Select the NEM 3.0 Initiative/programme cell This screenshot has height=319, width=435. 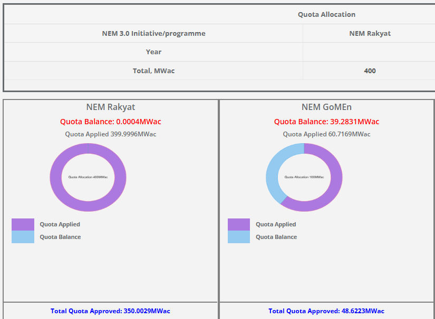[153, 33]
